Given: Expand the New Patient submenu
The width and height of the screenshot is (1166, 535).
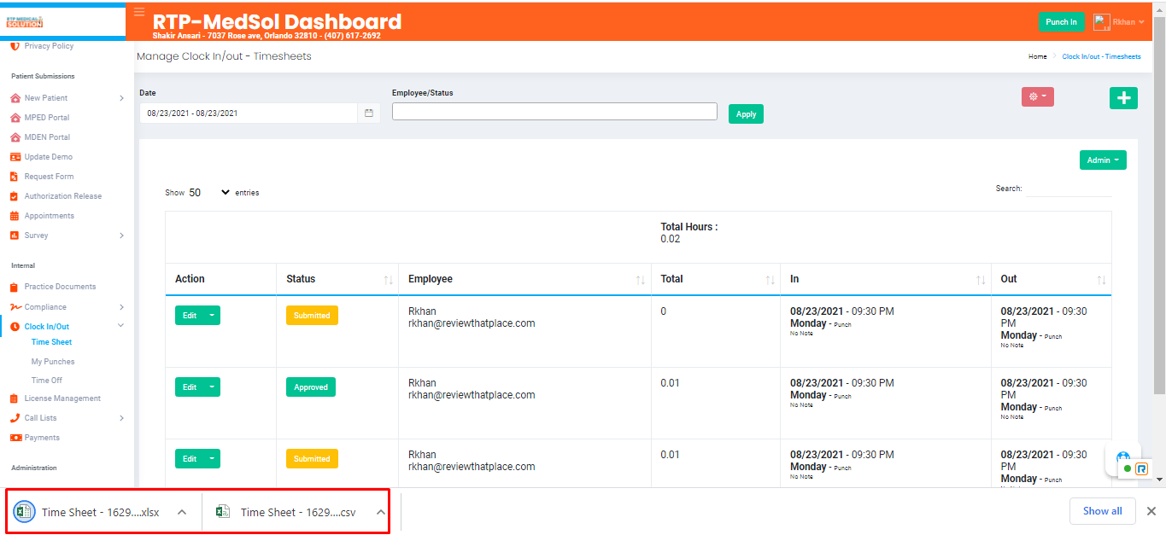Looking at the screenshot, I should tap(121, 98).
